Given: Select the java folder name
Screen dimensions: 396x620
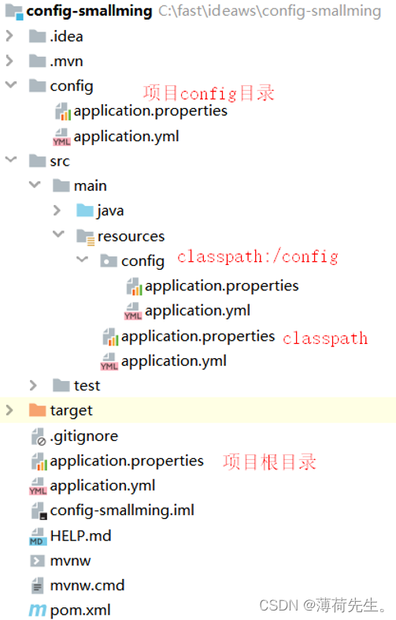Looking at the screenshot, I should 110,211.
